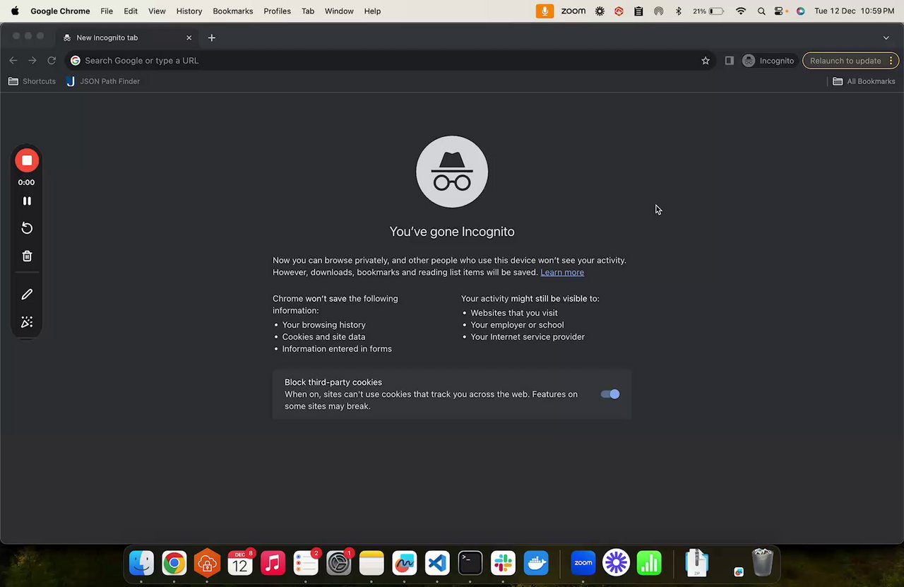904x587 pixels.
Task: Open Siri from the menu bar
Action: point(800,11)
